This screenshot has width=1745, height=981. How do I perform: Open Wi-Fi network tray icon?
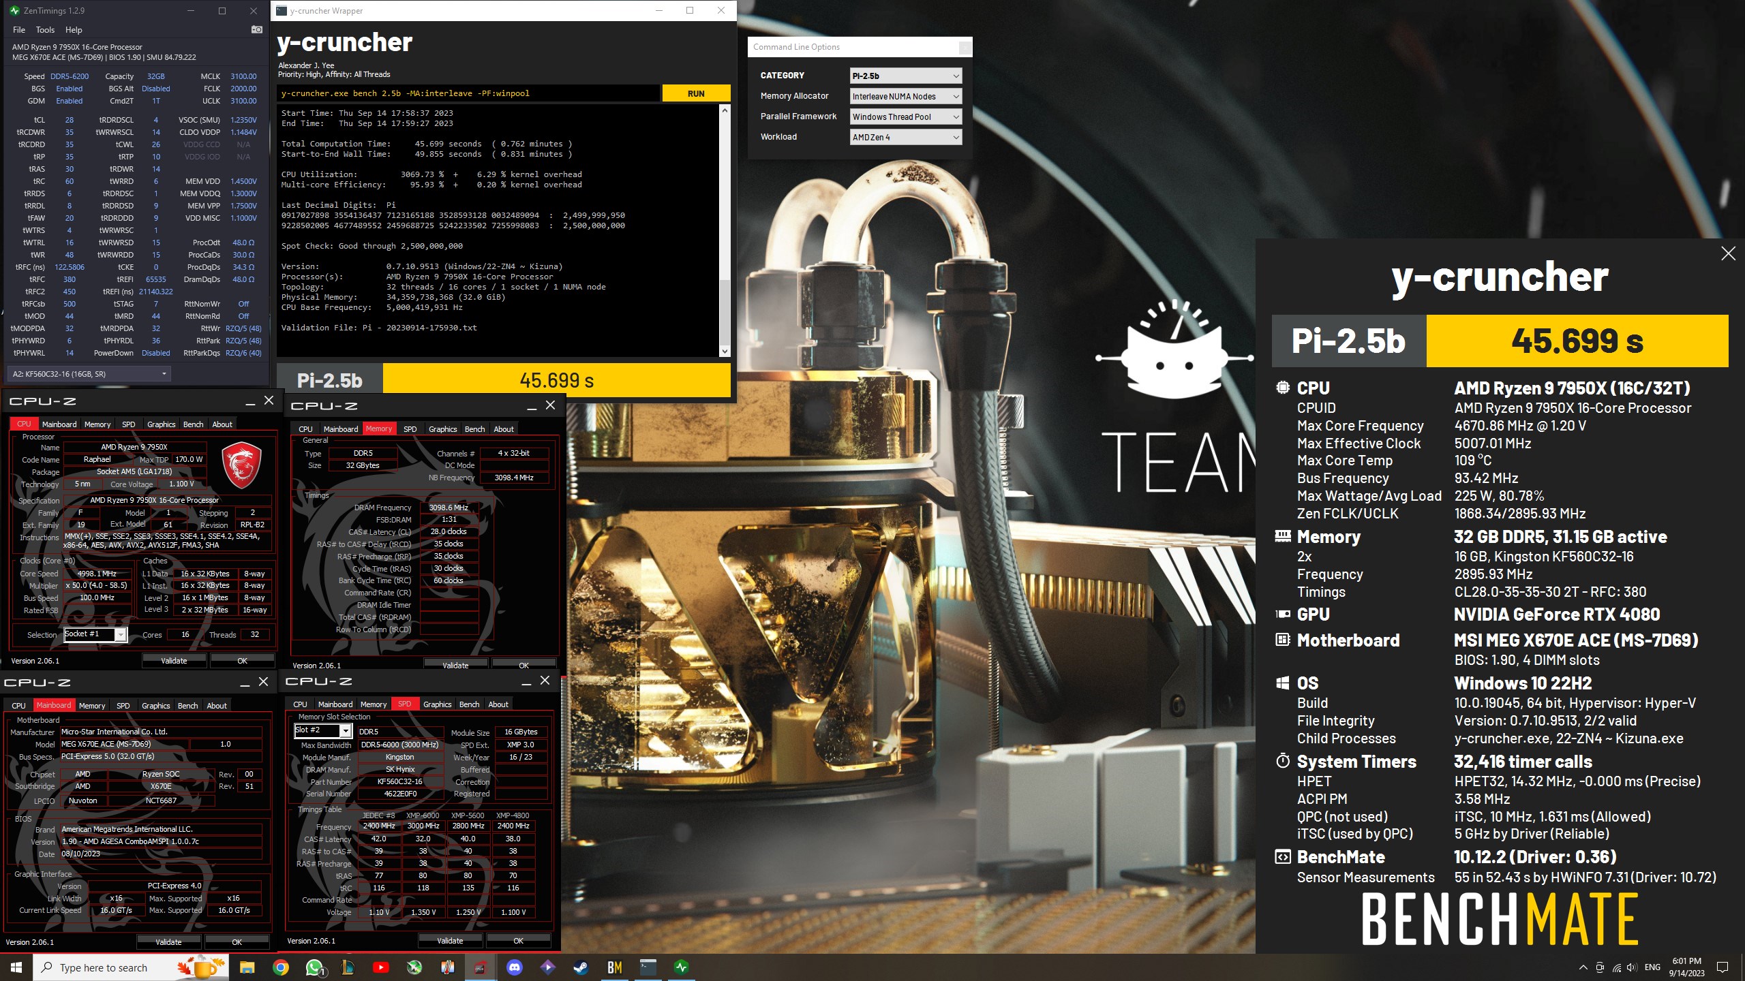point(1616,967)
